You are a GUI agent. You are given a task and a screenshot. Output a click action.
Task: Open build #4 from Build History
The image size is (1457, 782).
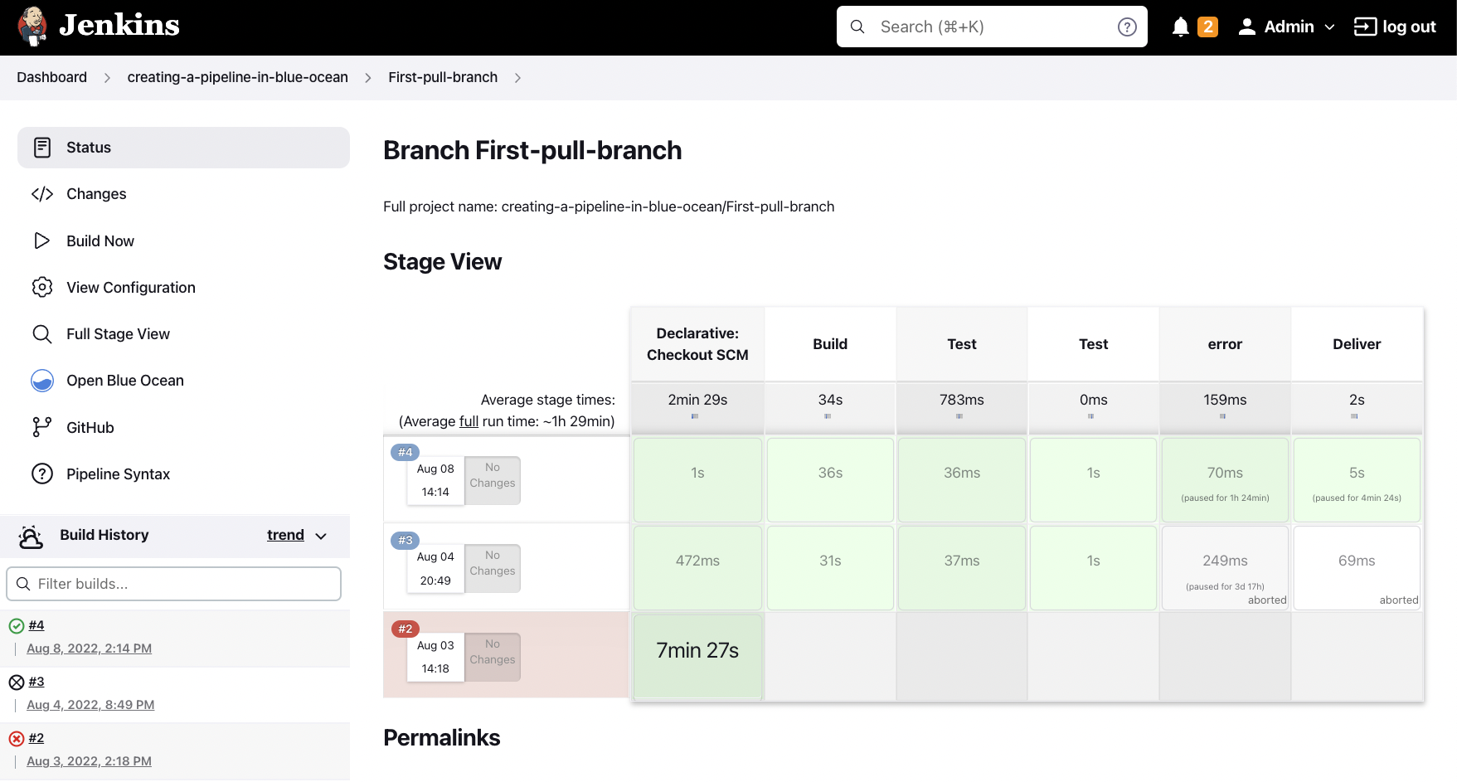click(36, 624)
